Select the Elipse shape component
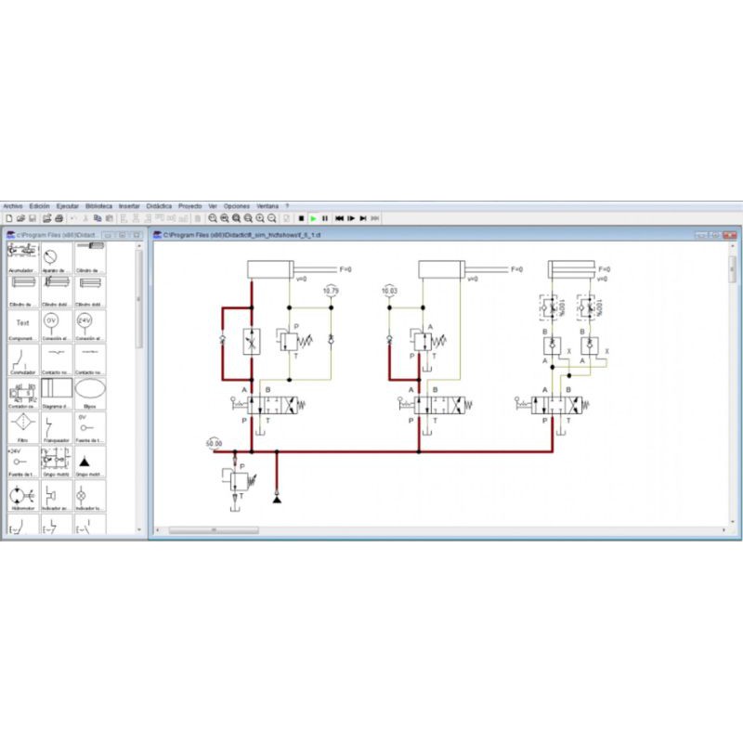 [90, 394]
